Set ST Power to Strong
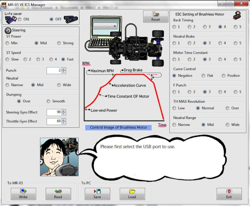This screenshot has width=250, height=206. coord(59,43)
